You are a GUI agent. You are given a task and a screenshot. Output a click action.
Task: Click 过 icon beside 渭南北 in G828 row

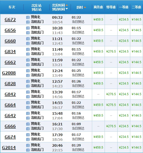click(28, 81)
